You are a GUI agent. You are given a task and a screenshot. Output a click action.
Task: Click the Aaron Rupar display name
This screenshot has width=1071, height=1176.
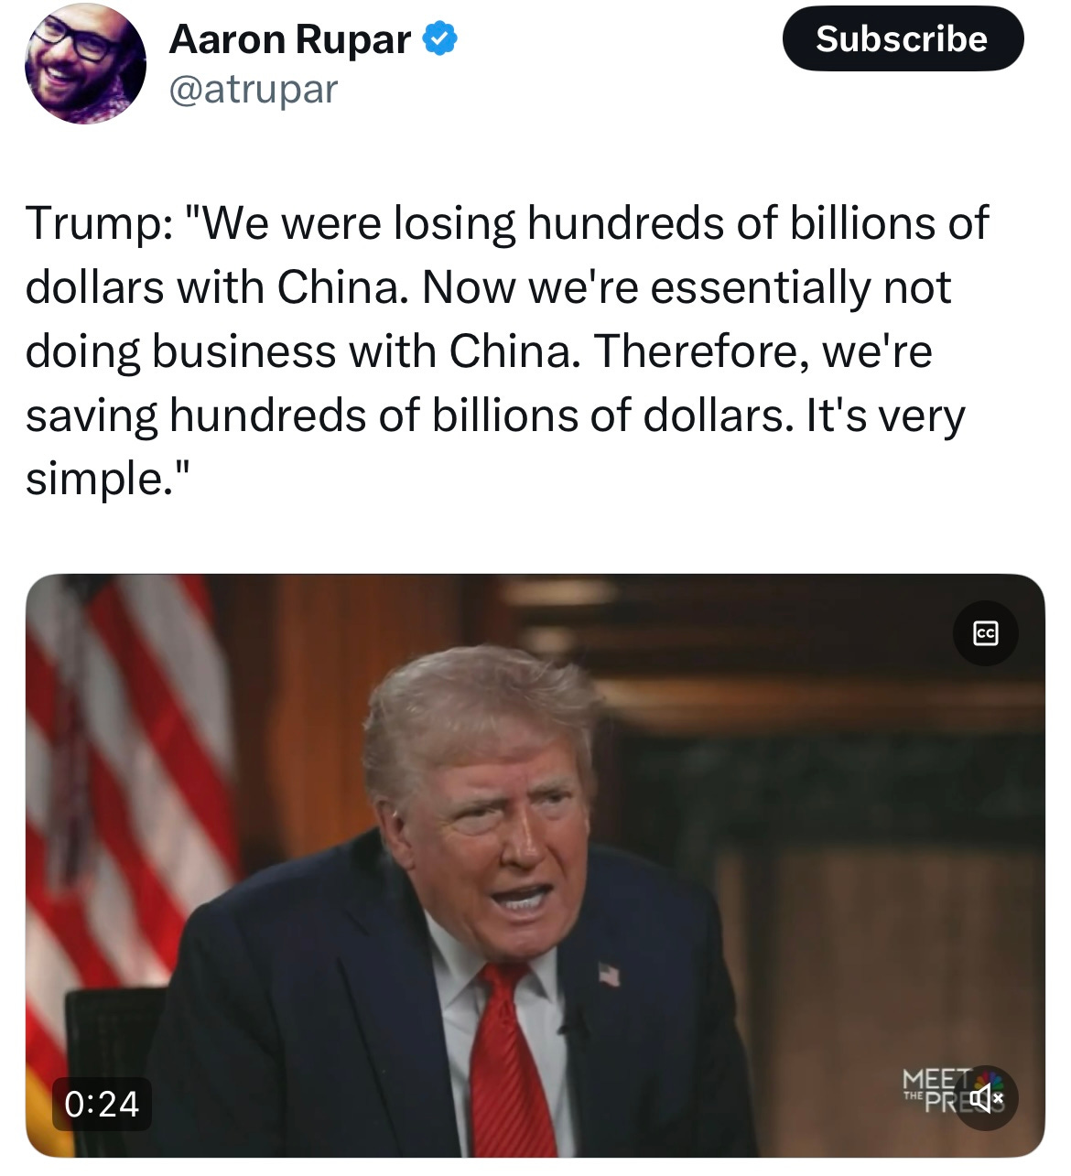(290, 39)
